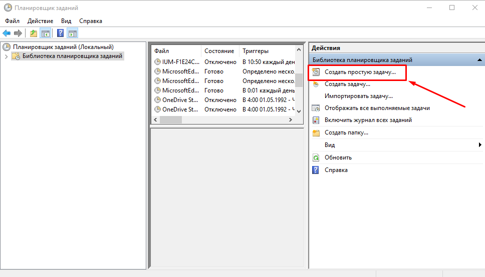Open the Вид submenu arrow in Actions
This screenshot has height=277, width=485.
coord(480,145)
